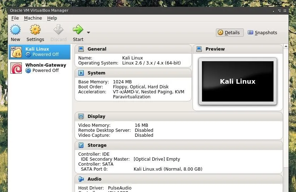
Task: Open the Machine menu
Action: tap(33, 18)
